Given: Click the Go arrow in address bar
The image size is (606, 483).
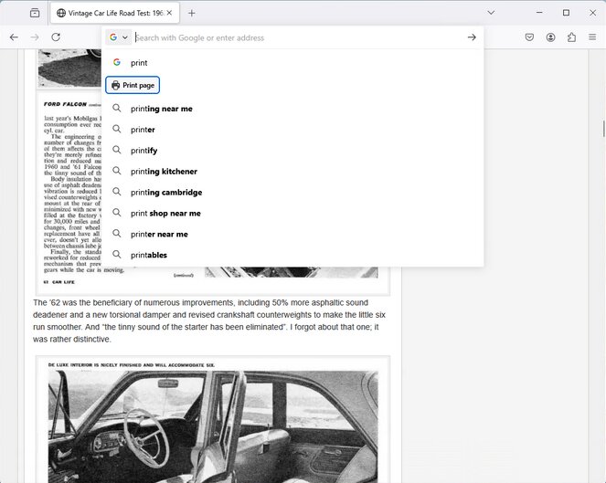Looking at the screenshot, I should (x=472, y=37).
